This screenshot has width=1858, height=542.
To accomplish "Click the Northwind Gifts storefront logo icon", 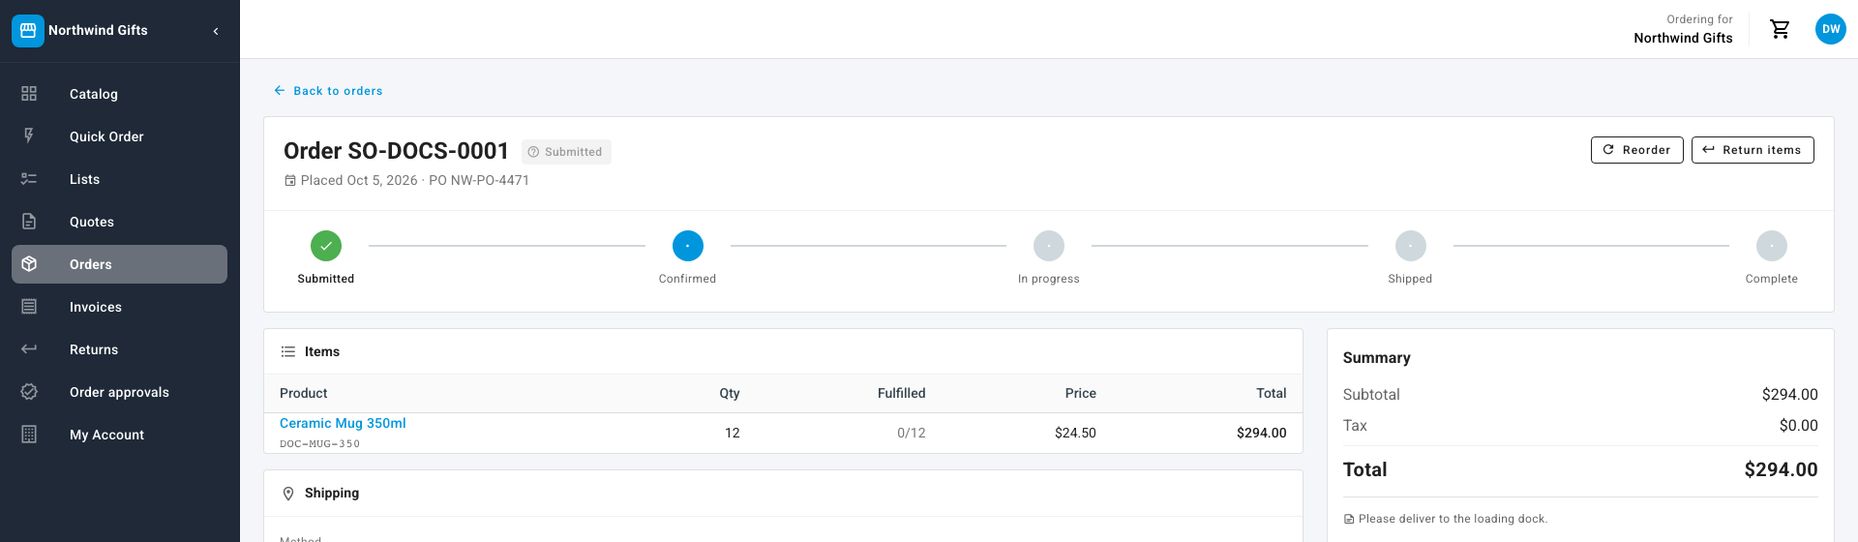I will click(x=28, y=31).
